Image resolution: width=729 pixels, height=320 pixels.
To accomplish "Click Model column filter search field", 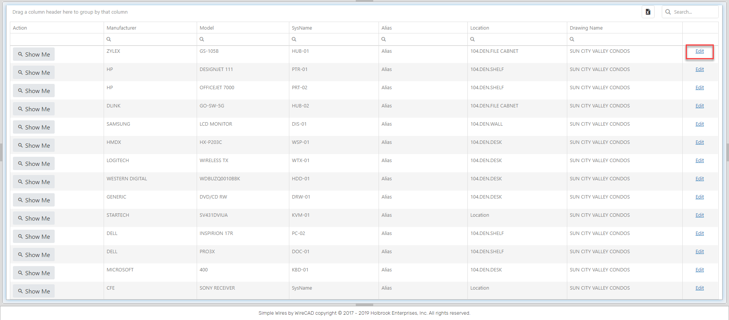I will click(243, 39).
